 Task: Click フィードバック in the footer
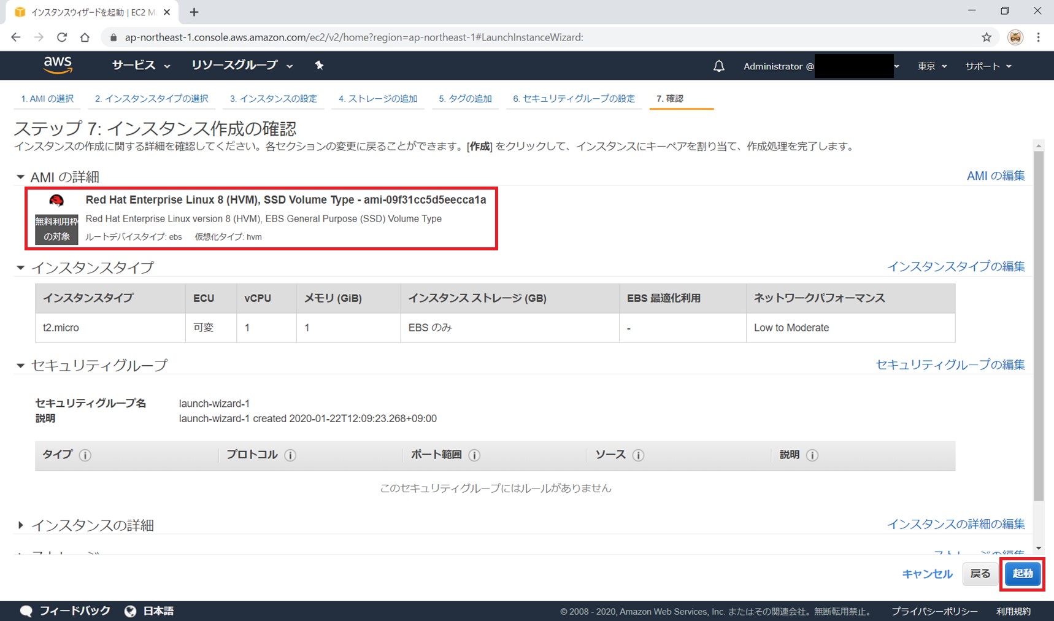(x=75, y=611)
